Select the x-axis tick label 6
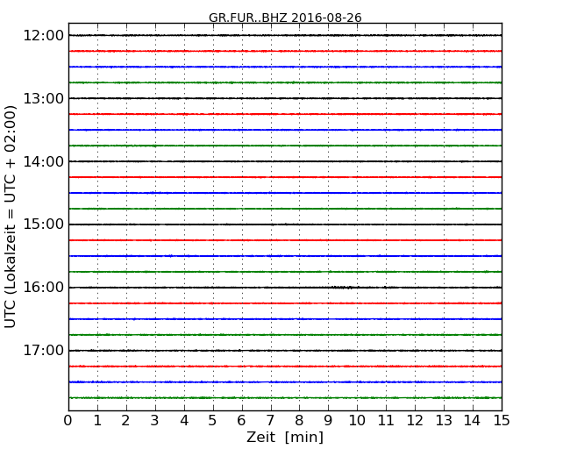The image size is (570, 456). point(241,421)
